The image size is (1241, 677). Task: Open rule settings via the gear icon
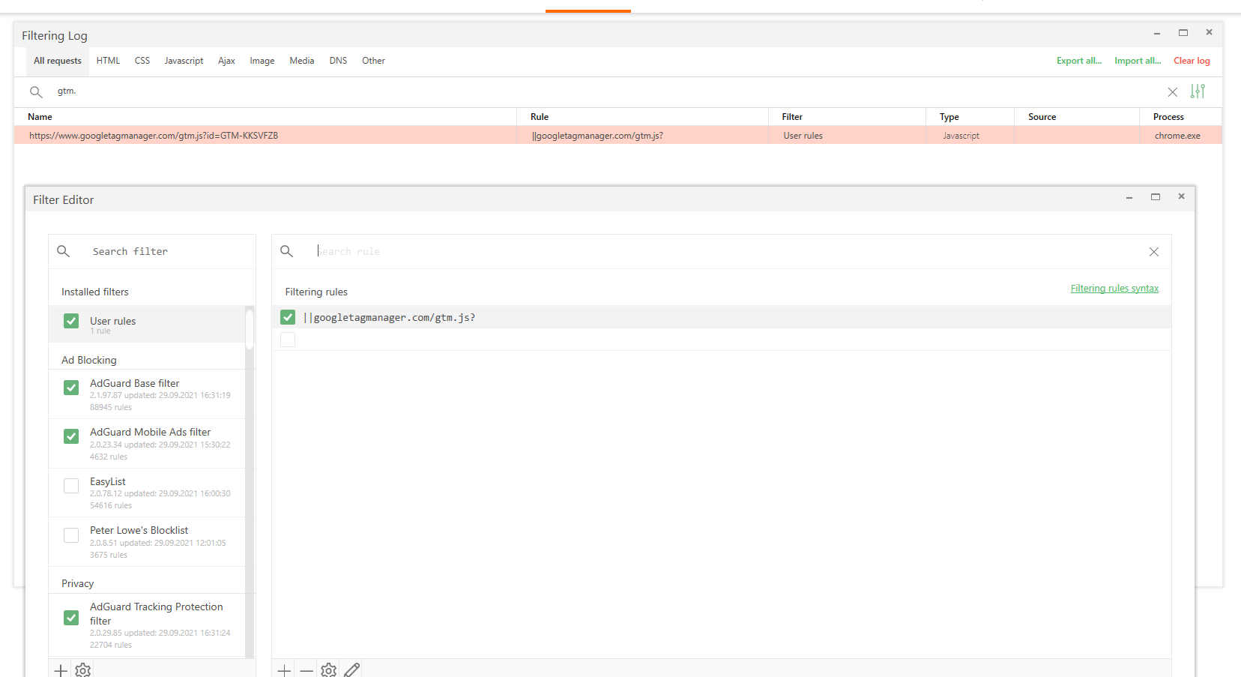point(328,670)
